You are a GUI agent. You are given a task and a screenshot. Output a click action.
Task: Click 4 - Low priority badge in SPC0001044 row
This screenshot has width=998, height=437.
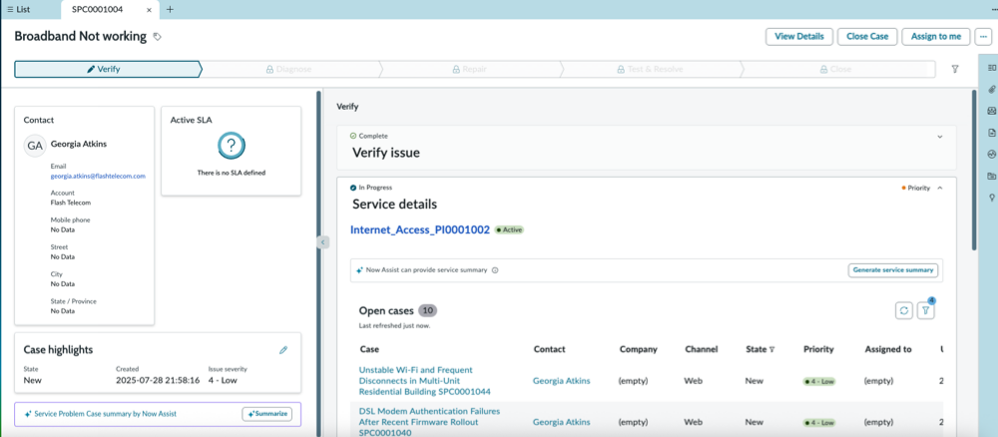819,382
